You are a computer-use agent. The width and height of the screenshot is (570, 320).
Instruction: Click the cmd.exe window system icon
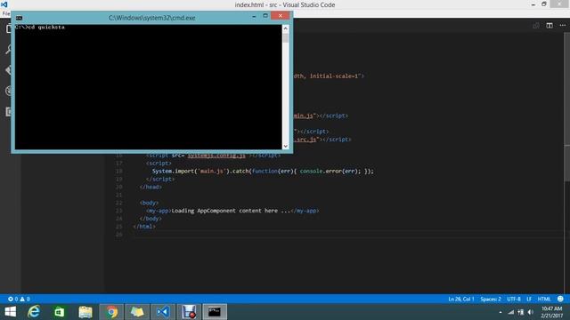coord(20,18)
